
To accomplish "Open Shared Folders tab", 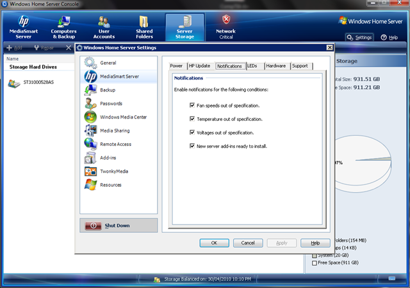I will click(x=144, y=27).
